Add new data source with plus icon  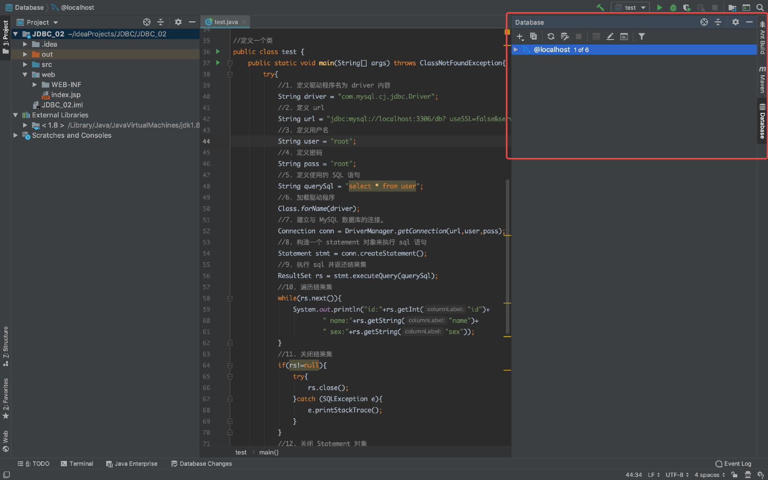(x=520, y=36)
